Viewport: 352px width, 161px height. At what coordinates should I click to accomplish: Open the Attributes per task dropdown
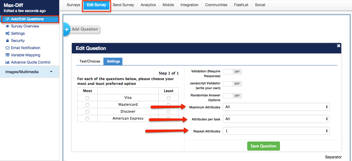pos(276,119)
